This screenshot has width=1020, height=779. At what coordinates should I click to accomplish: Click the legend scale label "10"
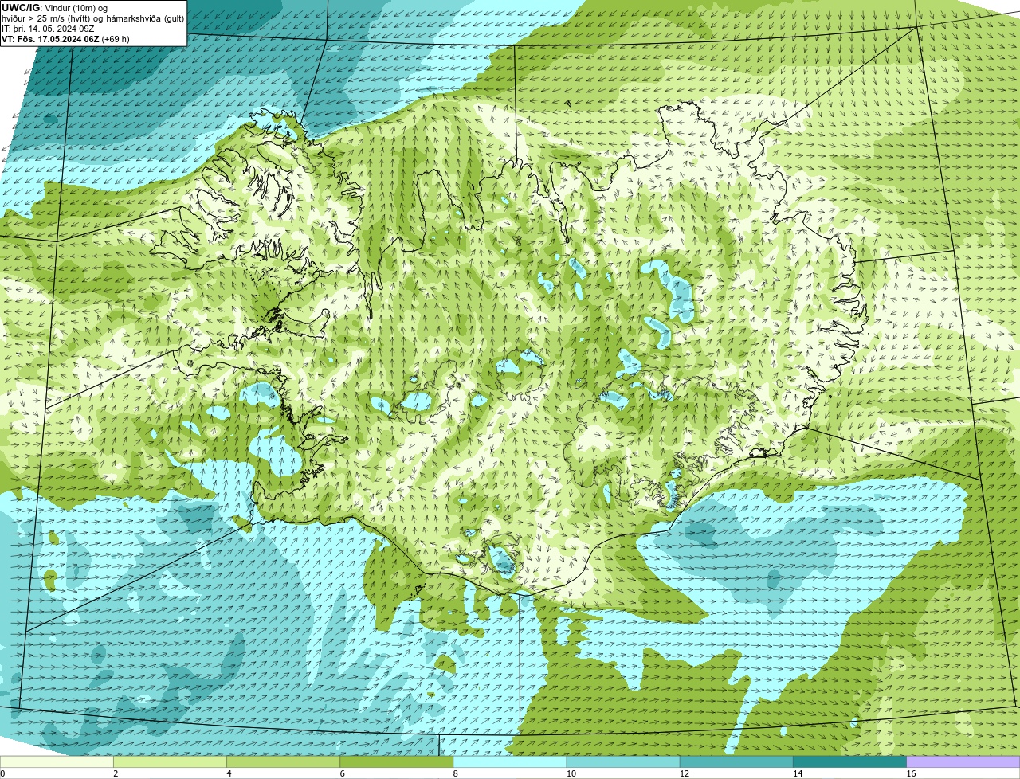pyautogui.click(x=571, y=773)
